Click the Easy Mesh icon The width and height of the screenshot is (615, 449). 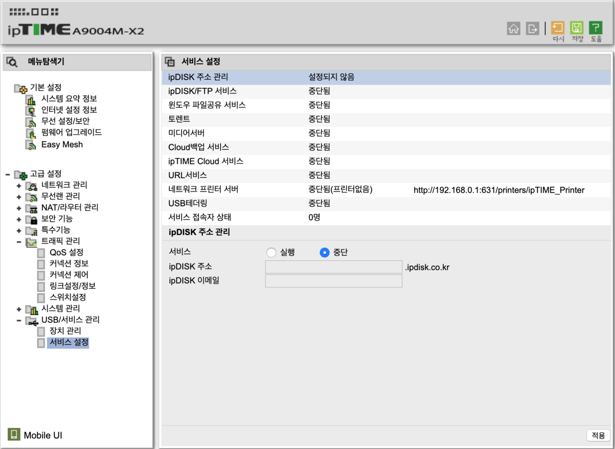(x=31, y=145)
